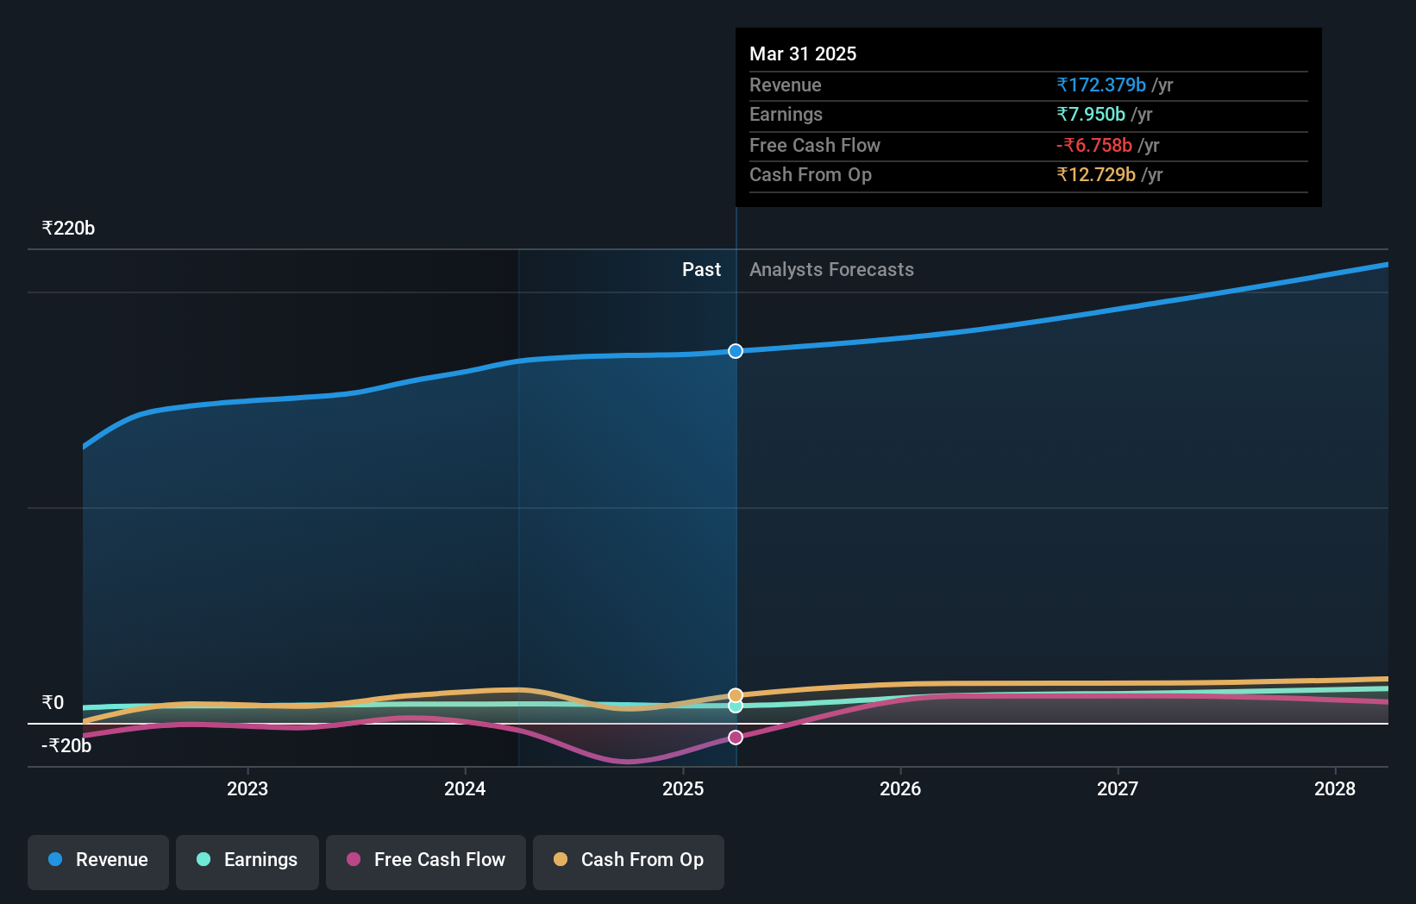Click the pink Free Cash Flow data point

(736, 738)
